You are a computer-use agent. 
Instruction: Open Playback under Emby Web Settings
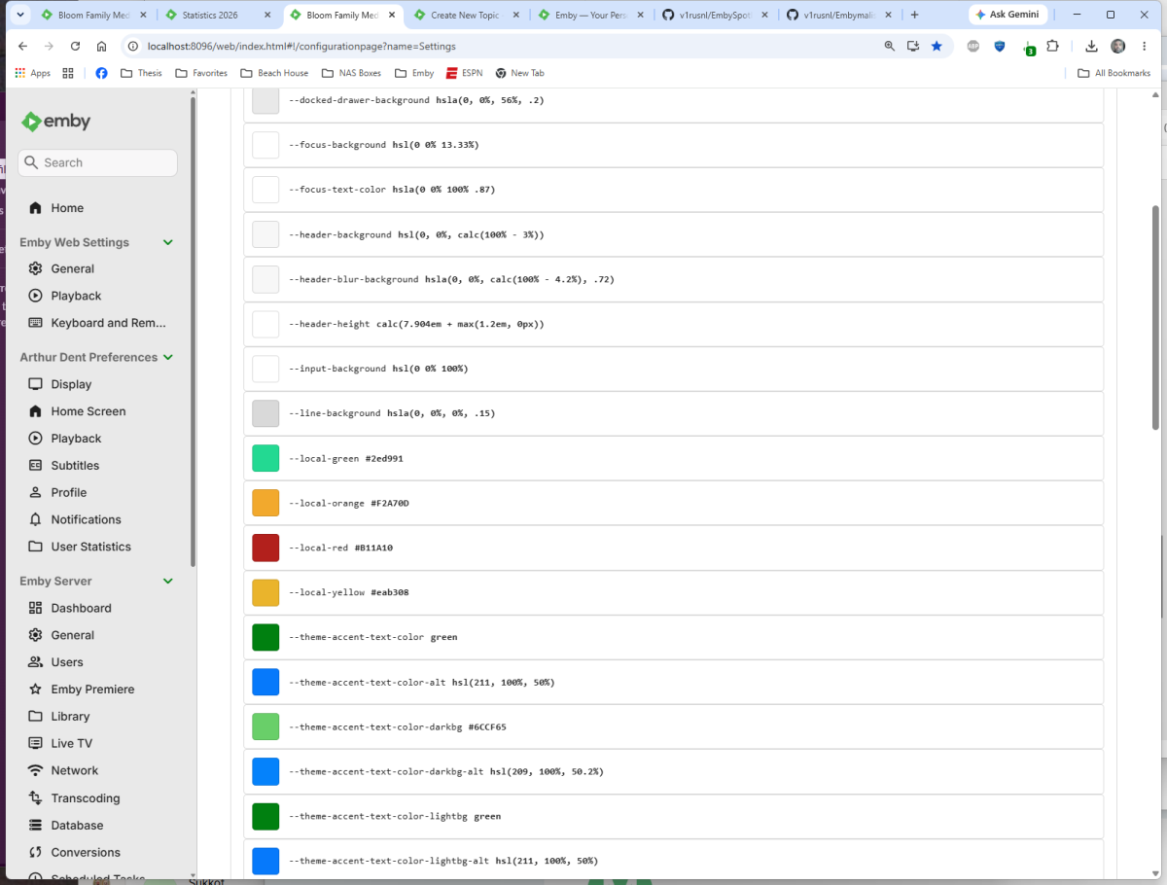click(76, 296)
